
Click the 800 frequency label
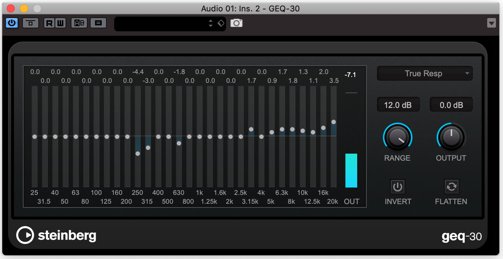(x=188, y=202)
